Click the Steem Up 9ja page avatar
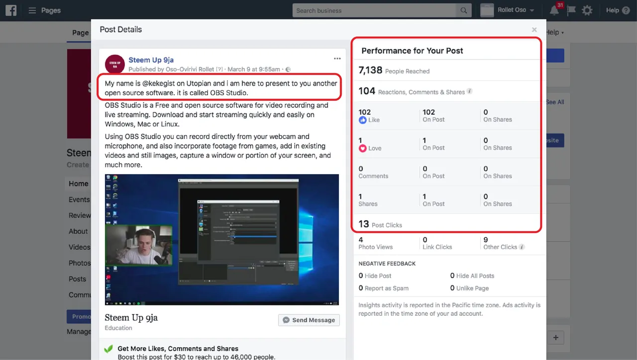637x360 pixels. click(x=115, y=65)
